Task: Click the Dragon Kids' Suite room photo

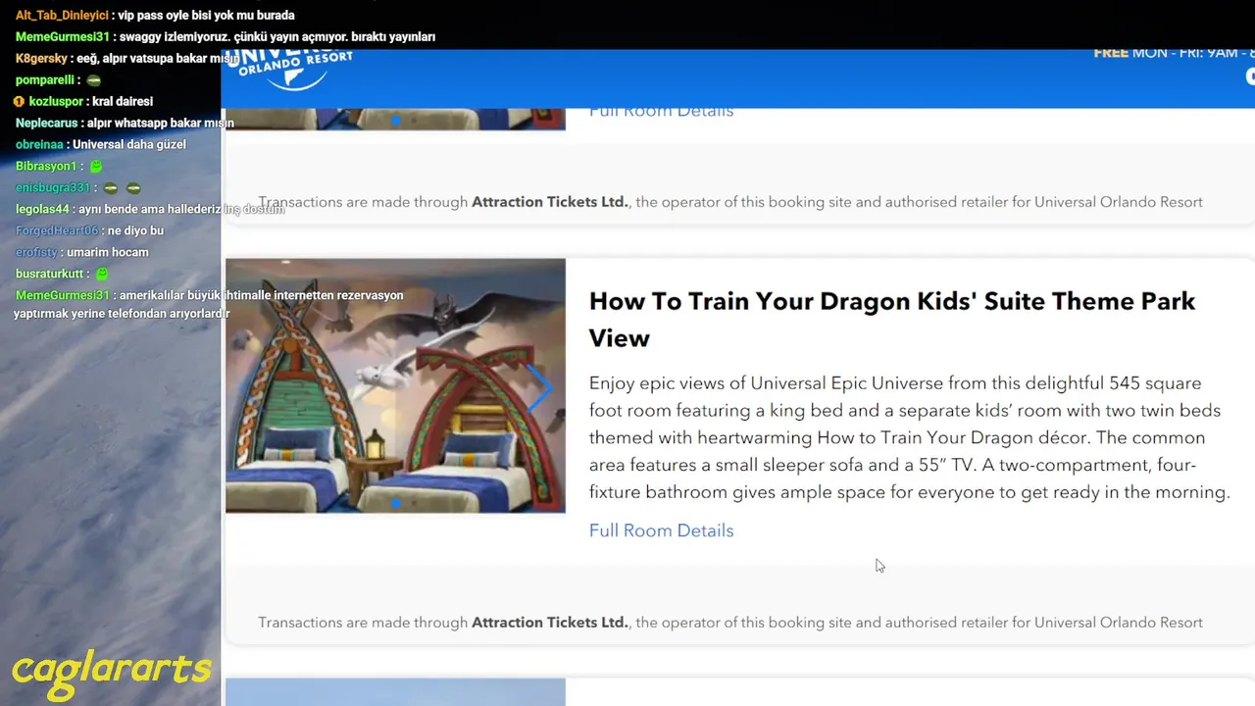Action: pos(395,385)
